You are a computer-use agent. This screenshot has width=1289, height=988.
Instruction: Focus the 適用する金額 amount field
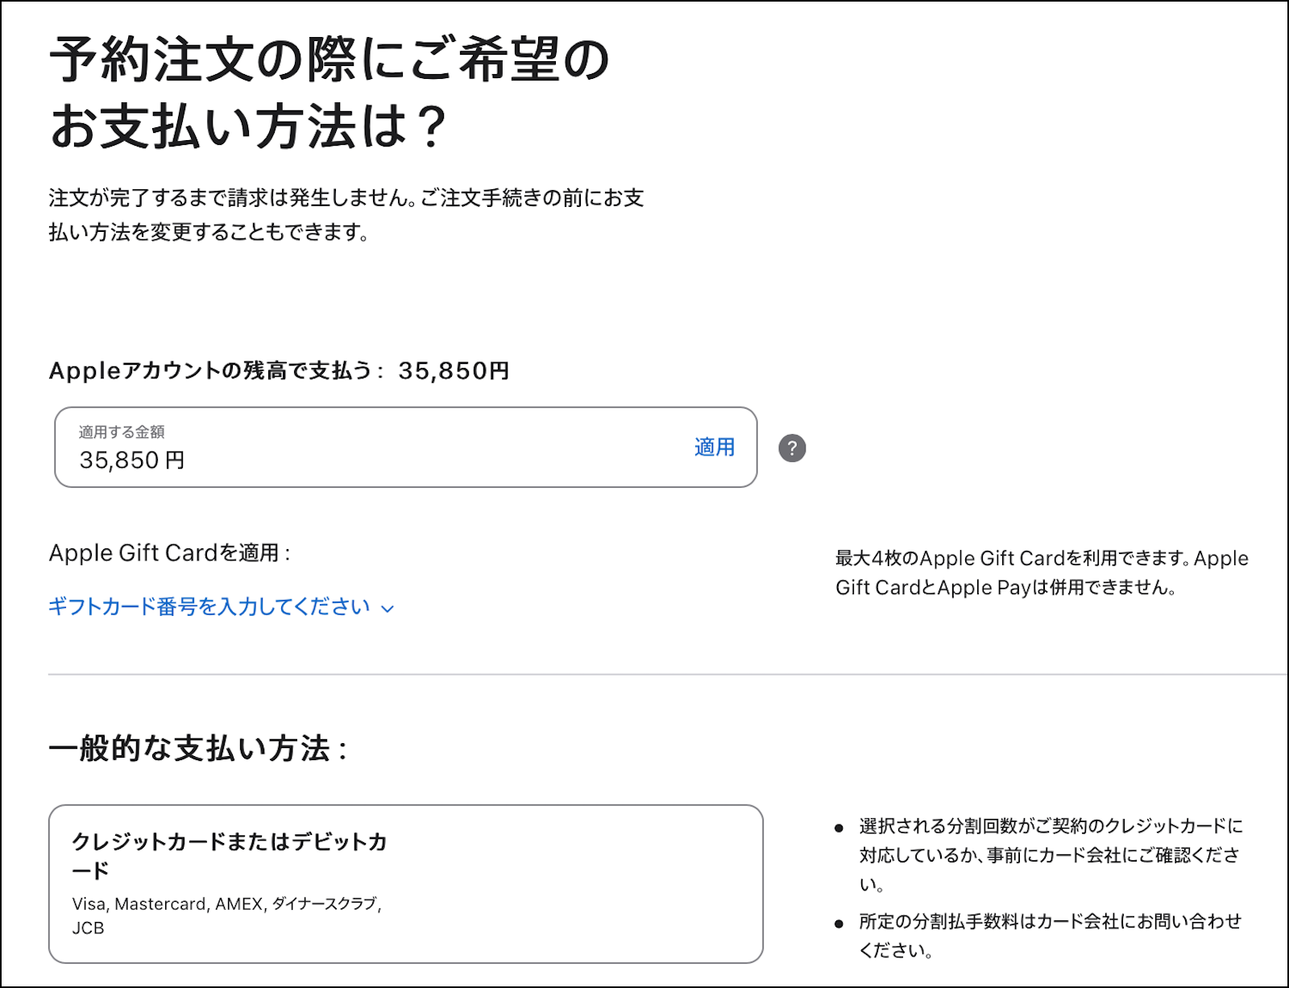[406, 447]
